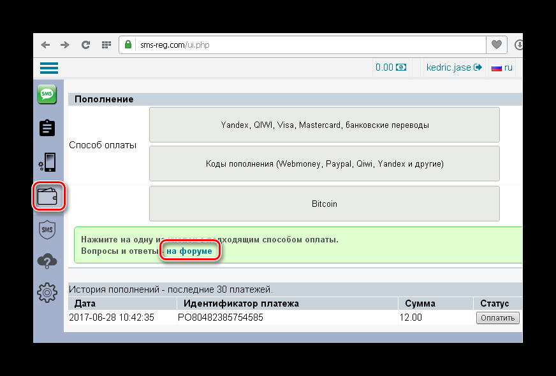
Task: Reload the page with the refresh icon
Action: (x=85, y=45)
